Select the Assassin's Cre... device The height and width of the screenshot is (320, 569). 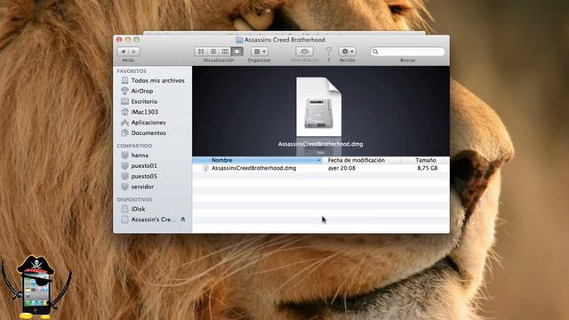[x=148, y=220]
